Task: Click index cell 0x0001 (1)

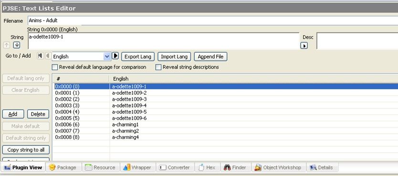Action: 67,93
